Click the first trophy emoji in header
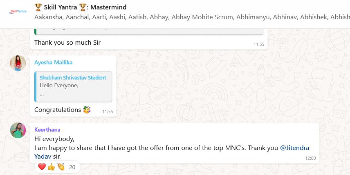350x175 pixels. 38,7
